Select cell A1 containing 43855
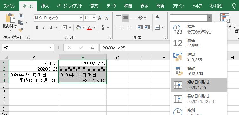Screen dimensions: 239x115 click(x=34, y=63)
